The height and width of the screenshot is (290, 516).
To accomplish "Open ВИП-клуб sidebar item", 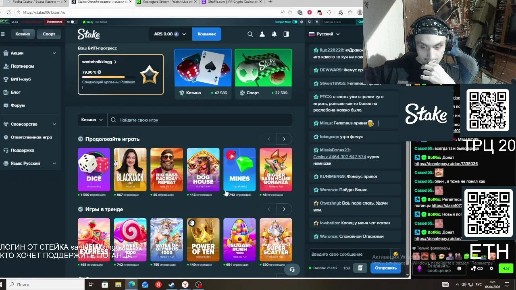I will 21,79.
